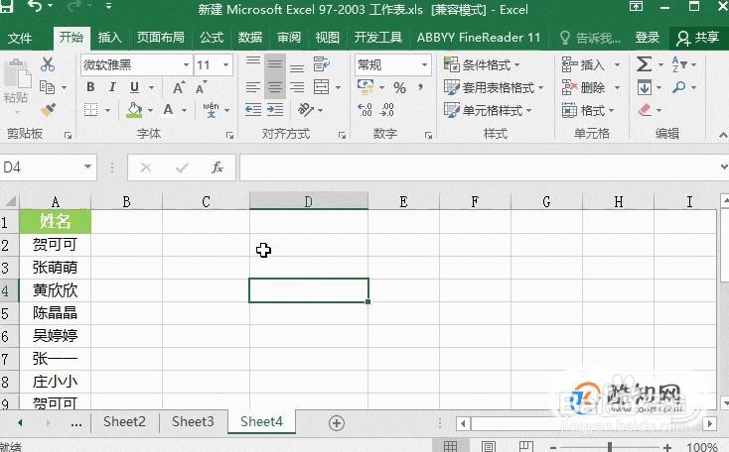Open the font size dropdown
This screenshot has height=452, width=729.
tap(226, 65)
